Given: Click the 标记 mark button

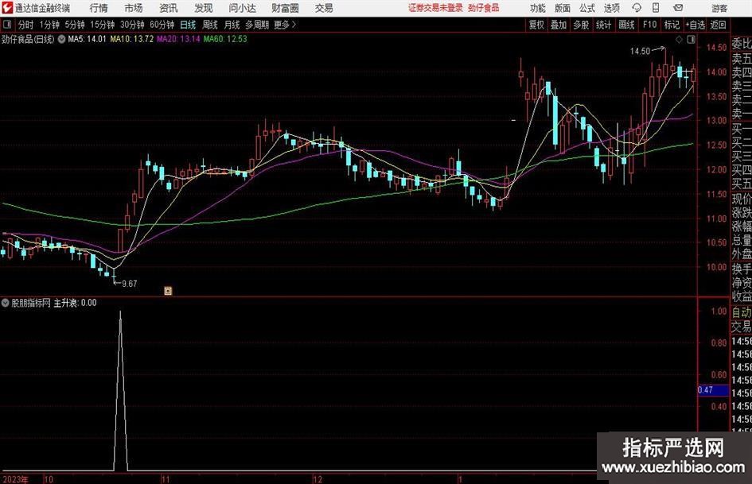Looking at the screenshot, I should pyautogui.click(x=672, y=25).
